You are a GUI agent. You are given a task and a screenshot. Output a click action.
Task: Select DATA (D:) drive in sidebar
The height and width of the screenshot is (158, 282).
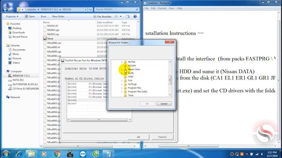(18, 80)
